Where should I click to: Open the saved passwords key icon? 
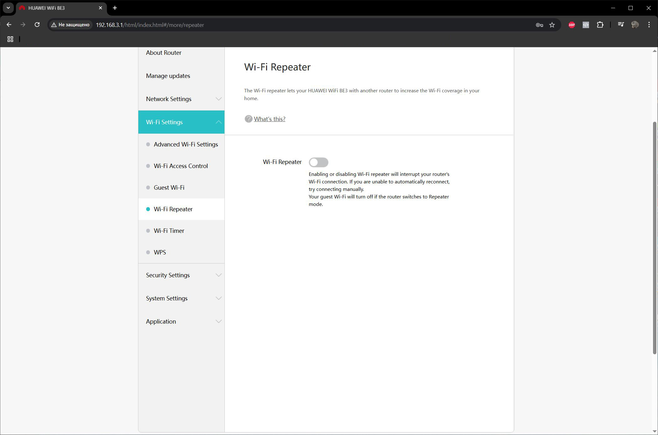pyautogui.click(x=539, y=25)
